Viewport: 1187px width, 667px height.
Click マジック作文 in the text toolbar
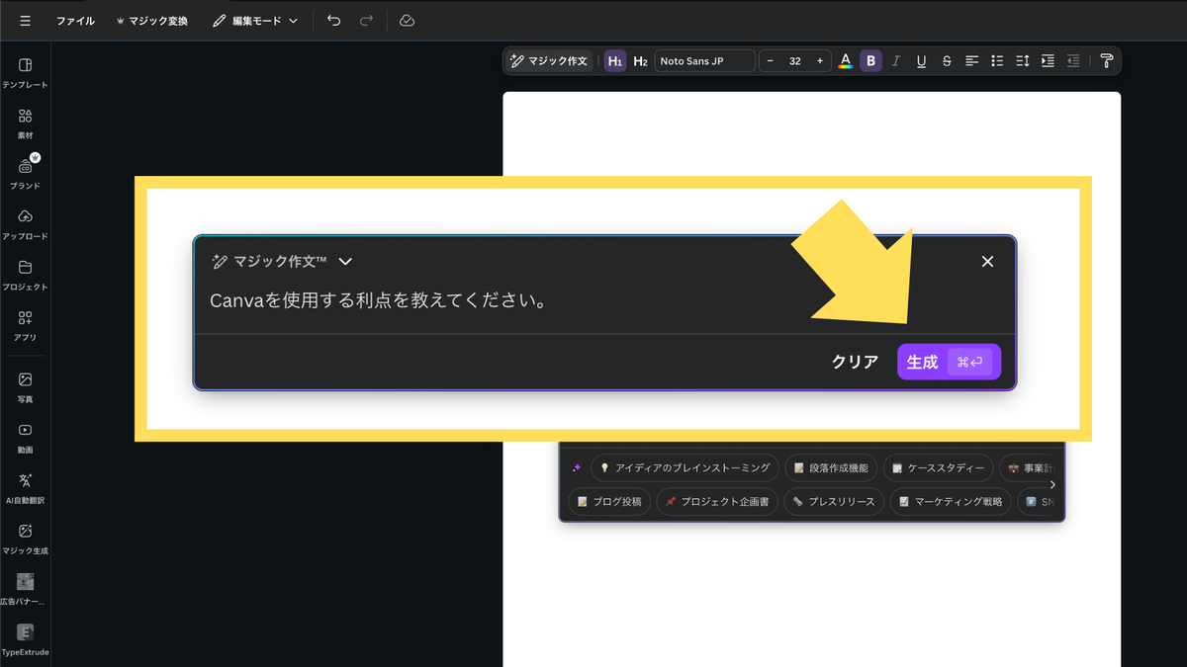pyautogui.click(x=549, y=61)
